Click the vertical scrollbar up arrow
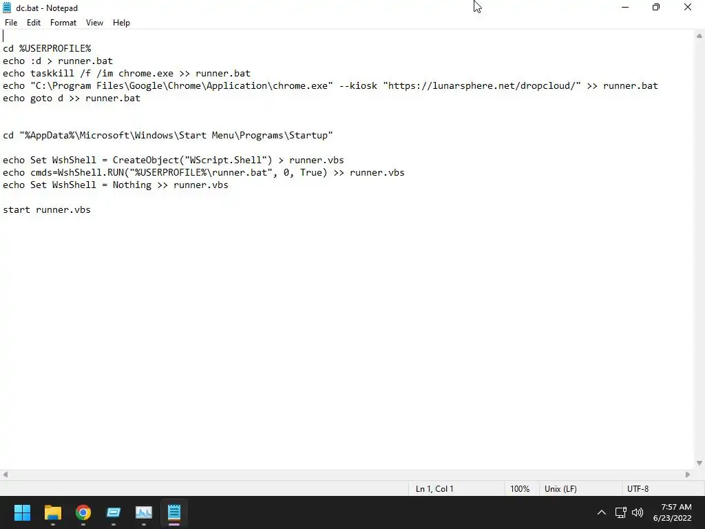This screenshot has width=705, height=529. coord(699,36)
